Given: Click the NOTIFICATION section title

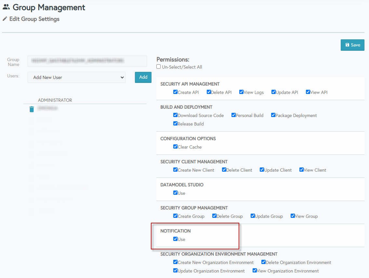Looking at the screenshot, I should pyautogui.click(x=176, y=231).
